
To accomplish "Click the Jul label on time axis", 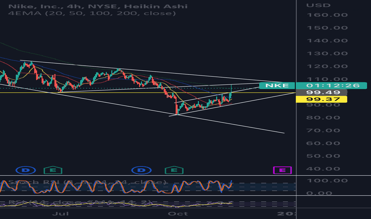I will (61, 213).
